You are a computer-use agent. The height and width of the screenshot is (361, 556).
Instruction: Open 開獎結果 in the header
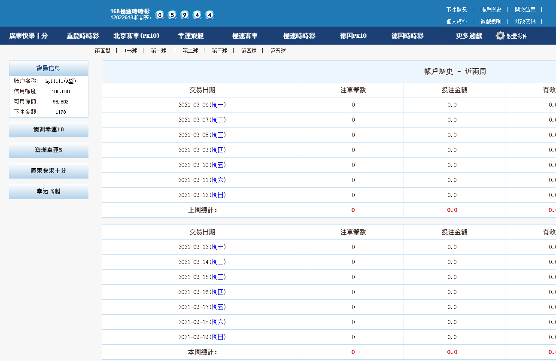pyautogui.click(x=525, y=9)
